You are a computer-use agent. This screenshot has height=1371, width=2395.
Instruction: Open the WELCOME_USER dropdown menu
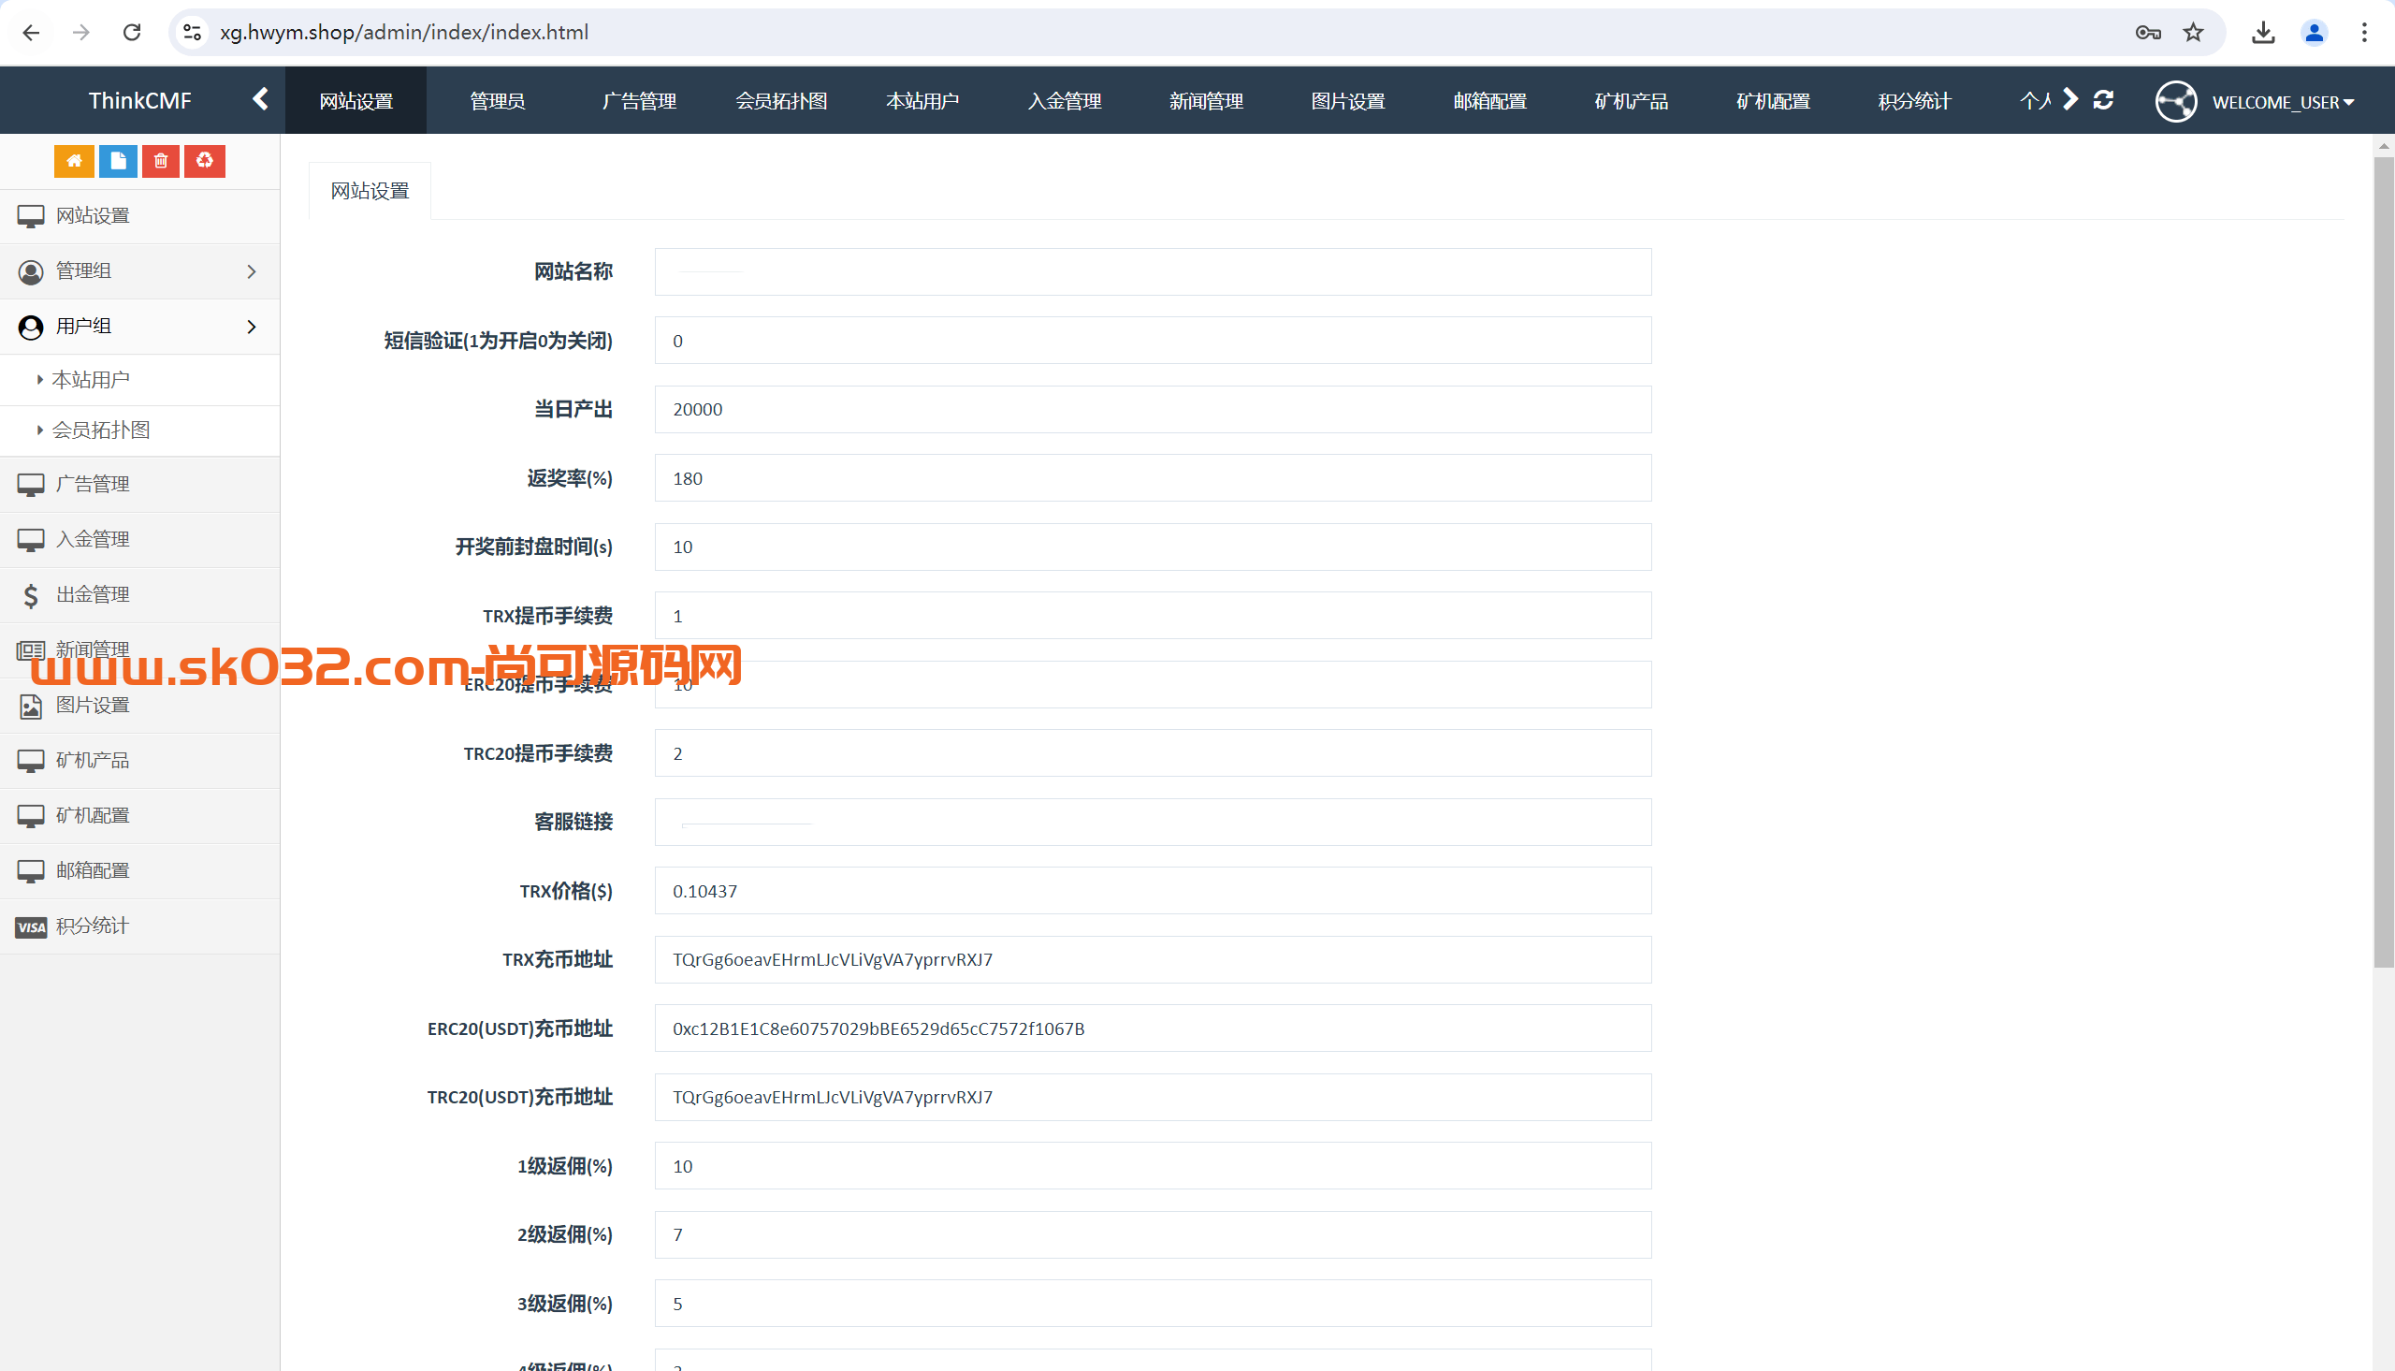(x=2283, y=102)
